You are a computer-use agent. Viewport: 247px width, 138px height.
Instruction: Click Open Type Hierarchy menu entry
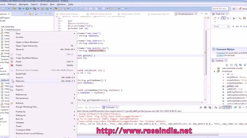point(43,46)
